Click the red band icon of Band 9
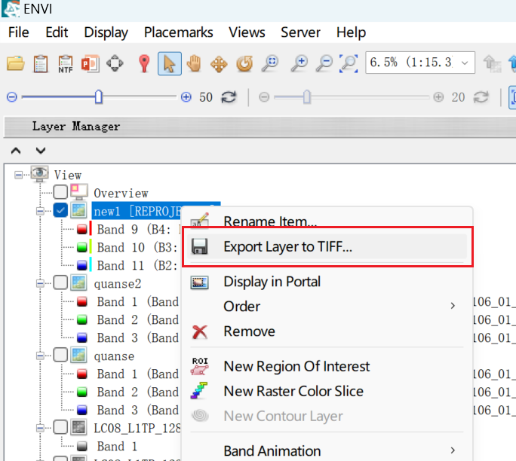Screen dimensions: 516x461 [82, 229]
